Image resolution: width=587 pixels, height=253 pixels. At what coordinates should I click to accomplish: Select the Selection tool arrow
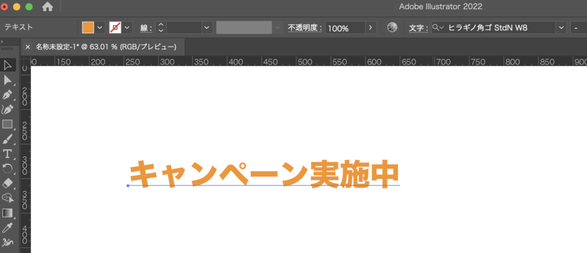pos(7,65)
